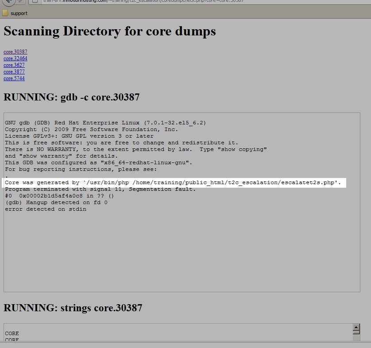Click the 'Program terminated with signal 11' line

tap(100, 189)
